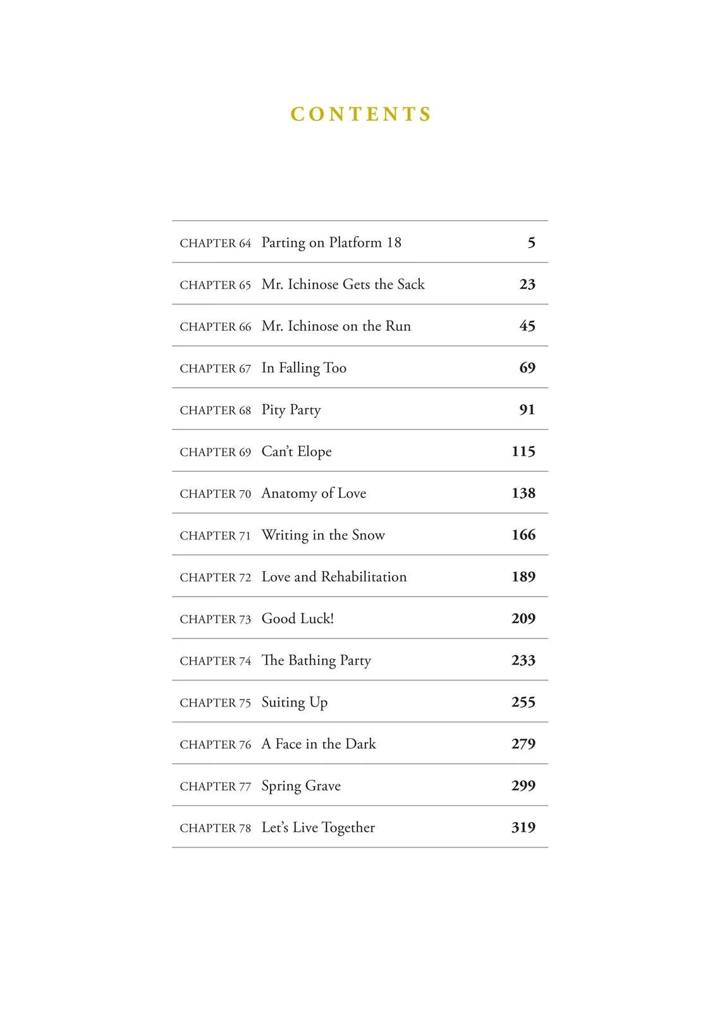The height and width of the screenshot is (1012, 705).
Task: Open the In Falling Too chapter
Action: click(360, 367)
